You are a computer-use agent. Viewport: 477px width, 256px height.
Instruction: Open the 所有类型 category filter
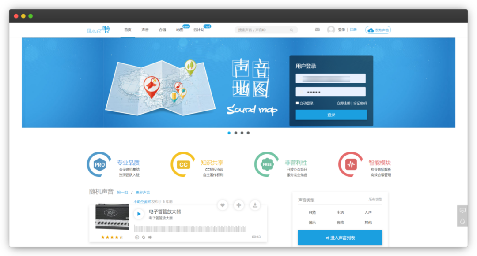(x=376, y=200)
